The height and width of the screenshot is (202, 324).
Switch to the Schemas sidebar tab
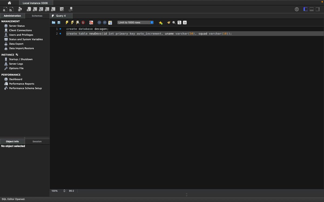(x=37, y=16)
